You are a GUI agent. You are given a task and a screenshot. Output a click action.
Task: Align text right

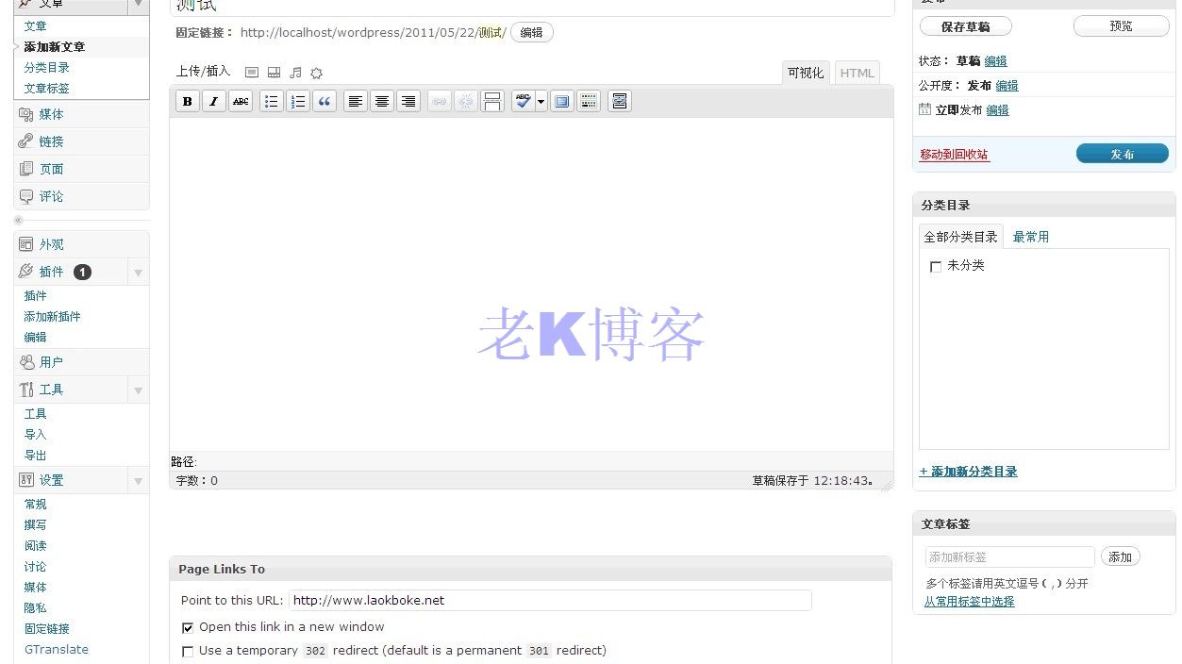click(408, 101)
